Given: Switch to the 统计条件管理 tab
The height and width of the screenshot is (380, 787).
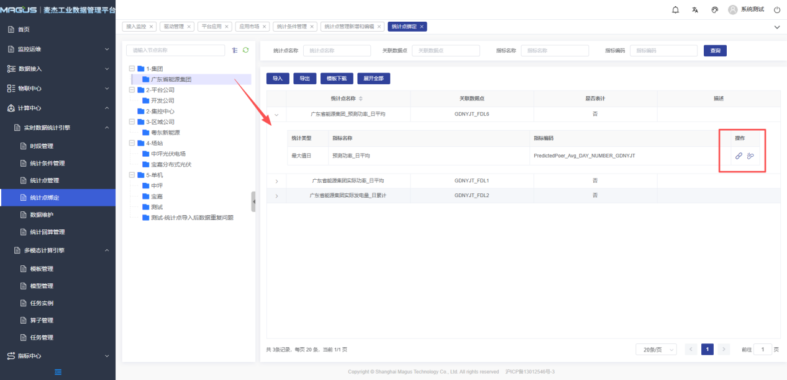Looking at the screenshot, I should tap(291, 27).
